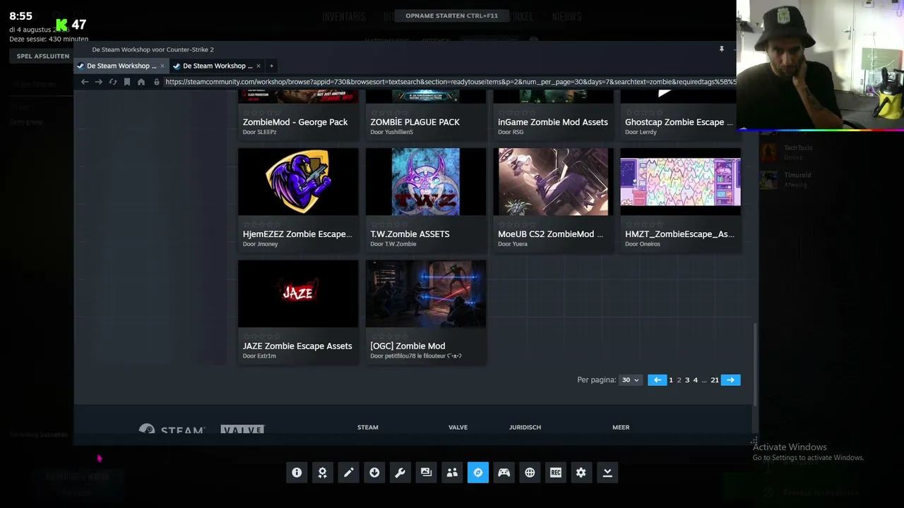
Task: Bookmark the current page
Action: 127,82
